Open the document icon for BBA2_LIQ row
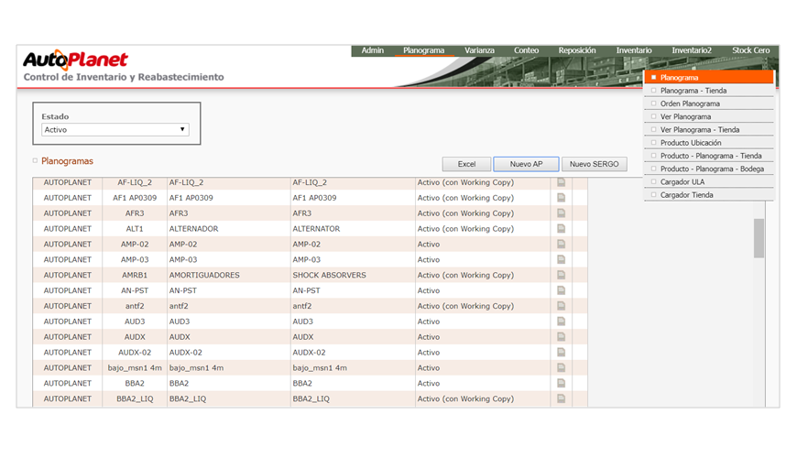This screenshot has height=458, width=797. [x=561, y=398]
